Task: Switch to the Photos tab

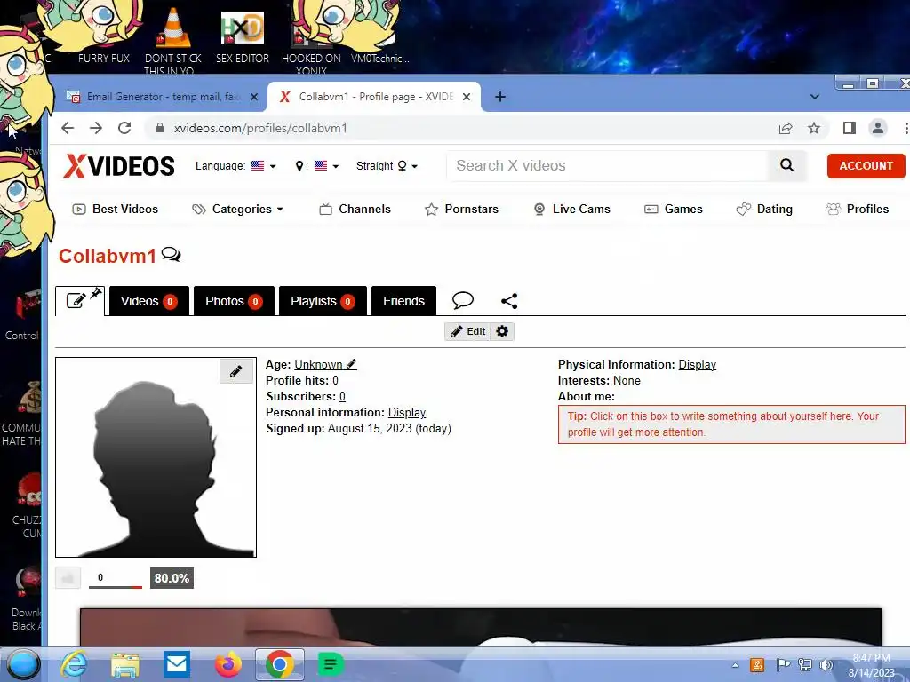Action: 234,301
